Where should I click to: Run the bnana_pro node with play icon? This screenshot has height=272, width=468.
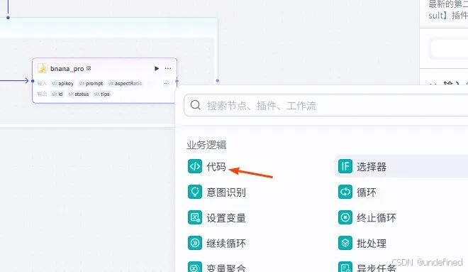click(x=157, y=68)
